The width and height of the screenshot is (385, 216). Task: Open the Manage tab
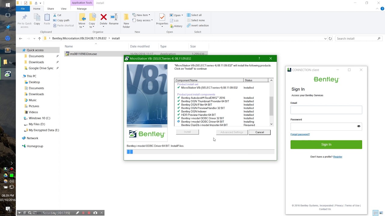pyautogui.click(x=82, y=9)
